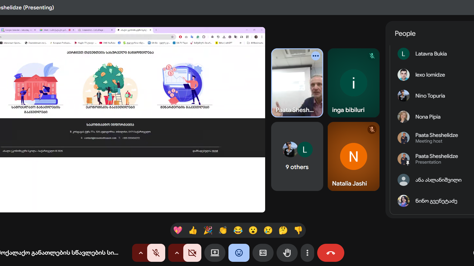Send the thumbs up reaction
Viewport: 474px width, 266px height.
coord(193,230)
